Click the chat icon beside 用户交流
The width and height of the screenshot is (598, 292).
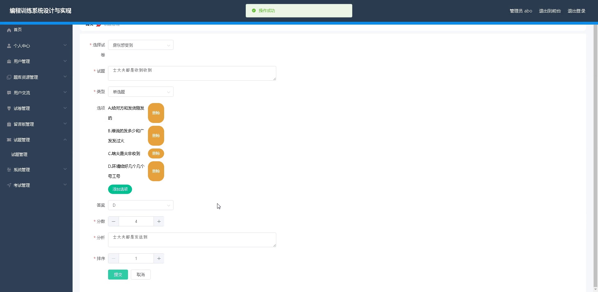point(9,93)
